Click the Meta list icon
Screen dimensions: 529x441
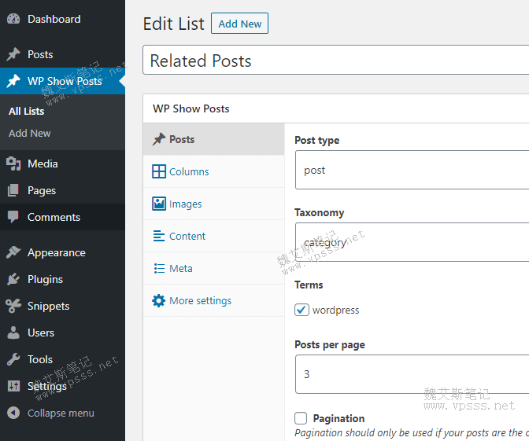click(x=159, y=268)
